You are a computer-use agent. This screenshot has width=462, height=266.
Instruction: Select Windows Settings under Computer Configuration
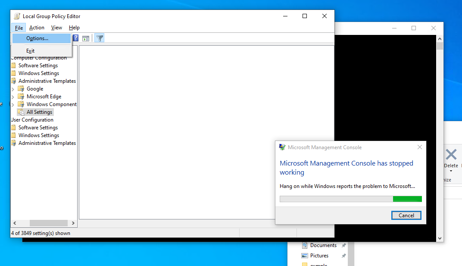tap(39, 73)
